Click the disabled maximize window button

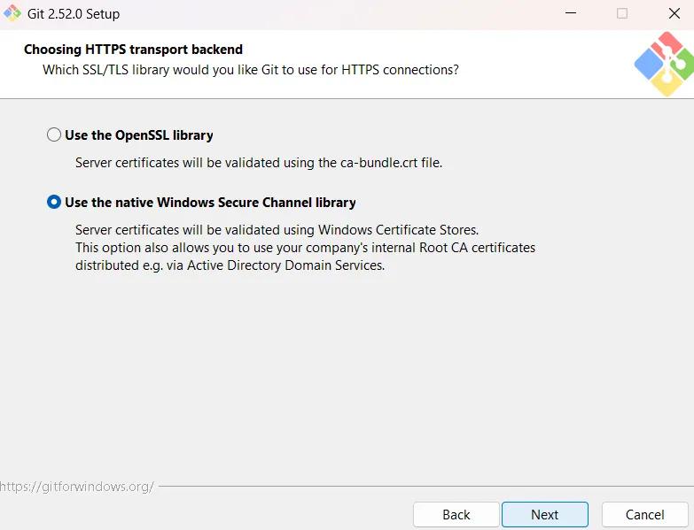point(621,13)
